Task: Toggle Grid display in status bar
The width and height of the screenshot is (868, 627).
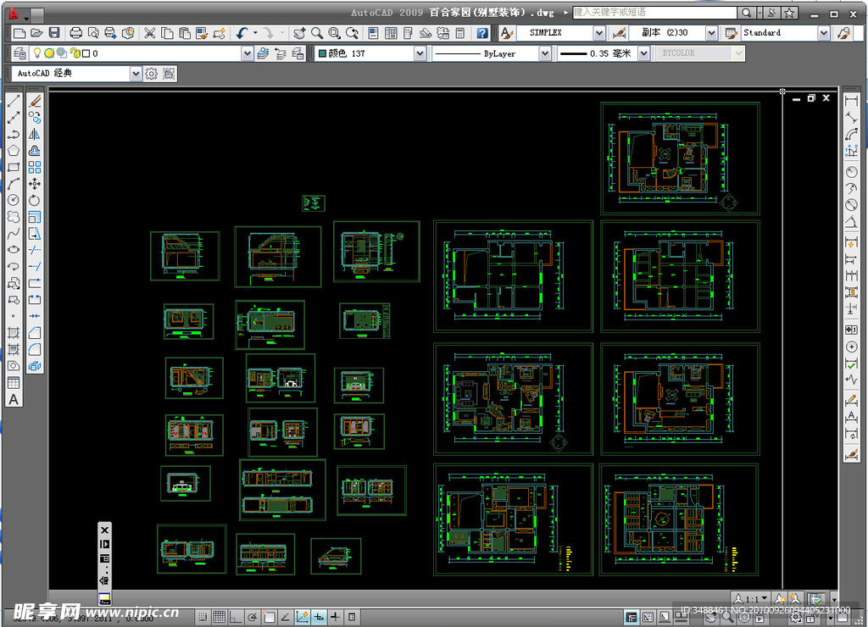Action: 219,617
